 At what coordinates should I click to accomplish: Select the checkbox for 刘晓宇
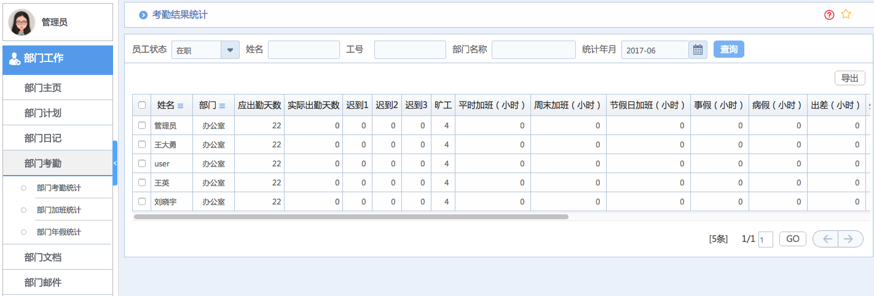pos(142,201)
